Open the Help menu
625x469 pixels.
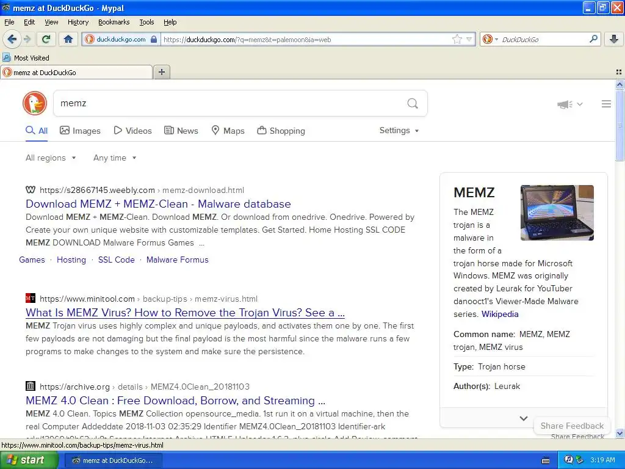pyautogui.click(x=170, y=22)
